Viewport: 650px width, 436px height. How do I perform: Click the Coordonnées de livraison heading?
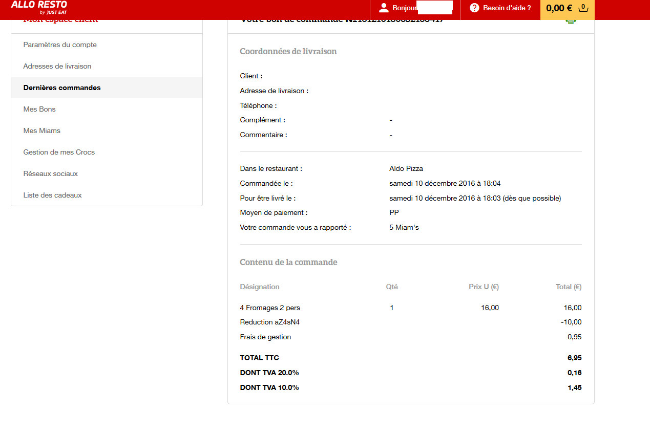[x=288, y=52]
